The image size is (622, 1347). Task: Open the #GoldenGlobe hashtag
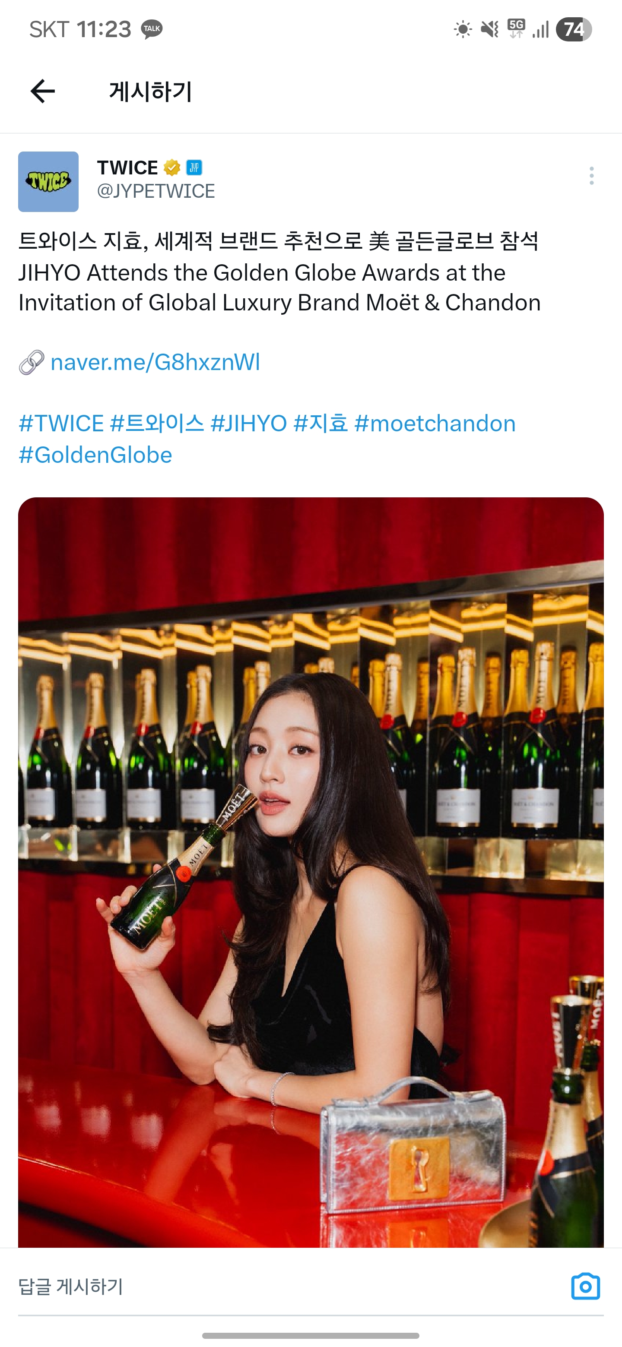pyautogui.click(x=95, y=455)
